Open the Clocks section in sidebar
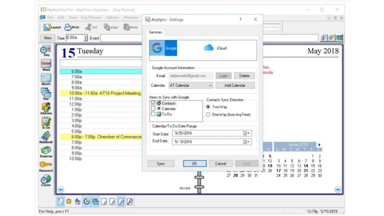384x216 pixels. (46, 181)
